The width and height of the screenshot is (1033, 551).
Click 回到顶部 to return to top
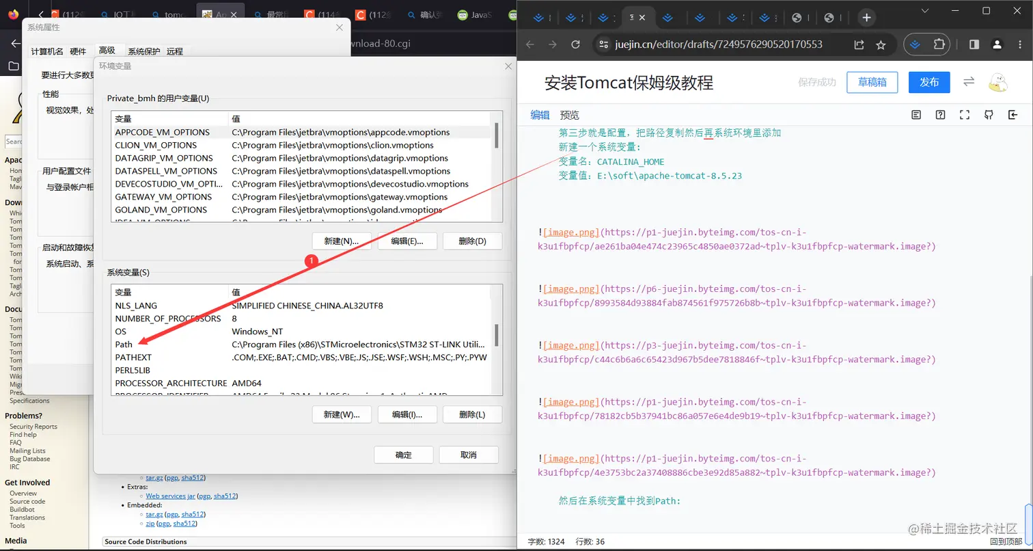[x=1006, y=541]
